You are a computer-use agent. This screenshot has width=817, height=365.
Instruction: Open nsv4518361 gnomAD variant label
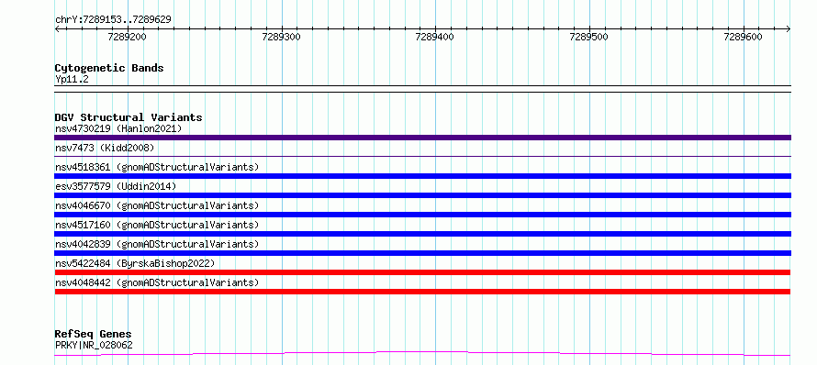tap(157, 167)
